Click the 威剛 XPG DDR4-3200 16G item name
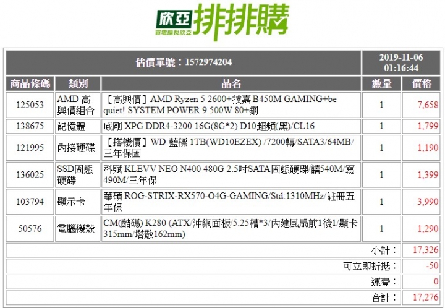This screenshot has width=445, height=308. 209,126
